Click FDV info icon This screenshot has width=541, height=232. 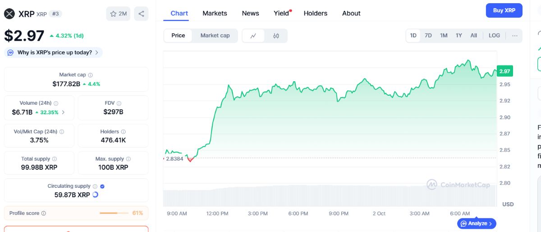(119, 103)
